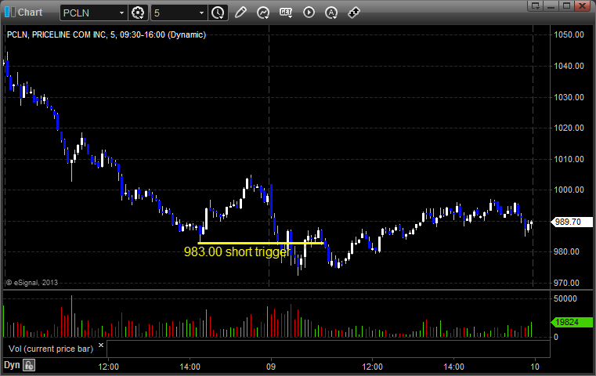596x376 pixels.
Task: Click the 1050.00 price axis label
Action: [x=569, y=34]
